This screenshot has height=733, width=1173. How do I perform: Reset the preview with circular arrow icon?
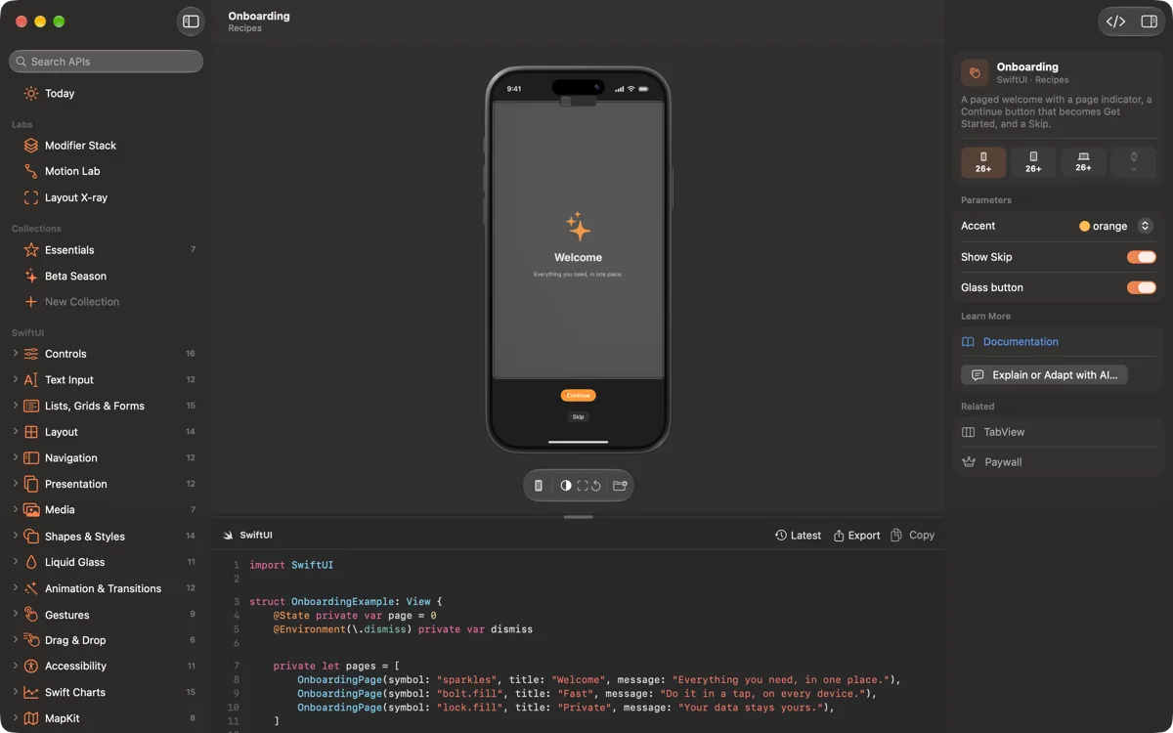coord(596,486)
